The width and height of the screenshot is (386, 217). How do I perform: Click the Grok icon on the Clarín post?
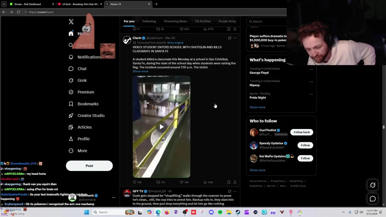point(229,38)
